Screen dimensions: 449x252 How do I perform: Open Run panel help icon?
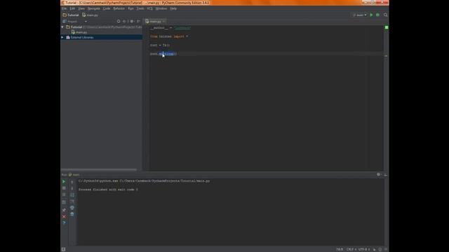click(x=64, y=223)
